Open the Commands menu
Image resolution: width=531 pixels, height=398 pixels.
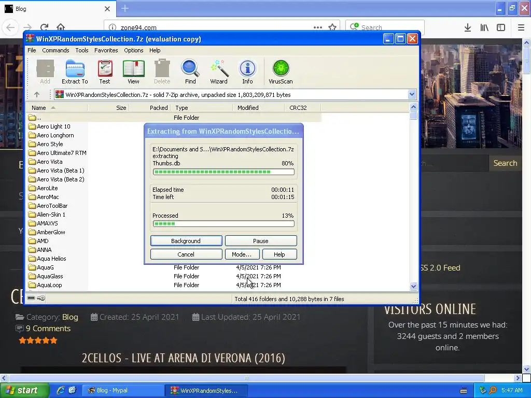click(x=55, y=50)
